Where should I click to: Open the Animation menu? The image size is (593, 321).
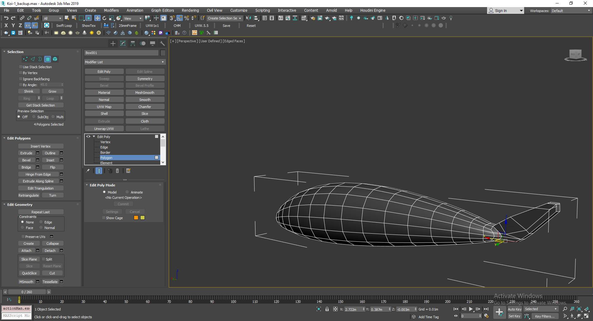135,10
